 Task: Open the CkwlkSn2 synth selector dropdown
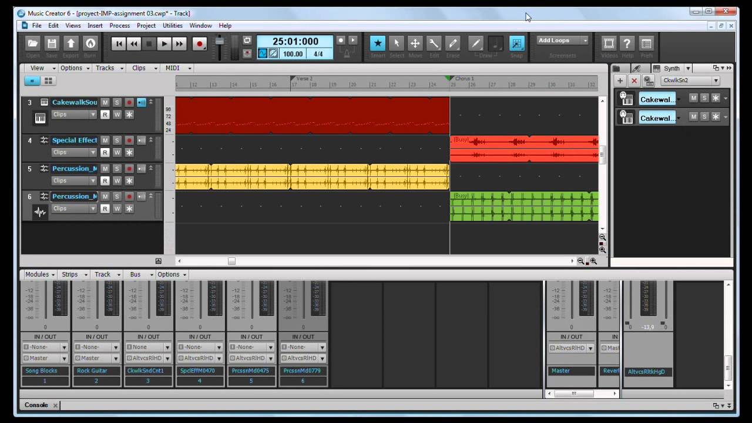(x=690, y=80)
